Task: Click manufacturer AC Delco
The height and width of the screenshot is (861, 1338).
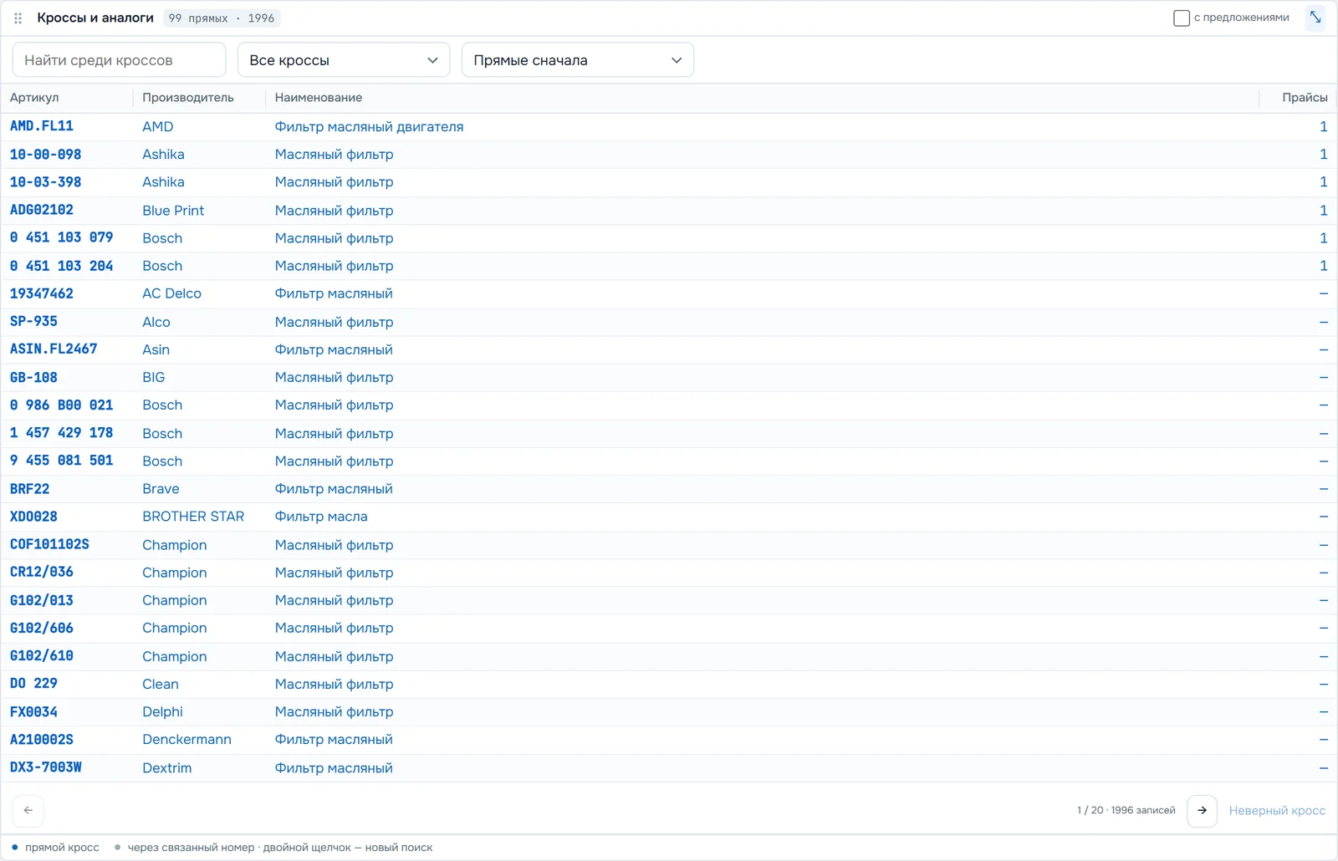Action: point(171,293)
